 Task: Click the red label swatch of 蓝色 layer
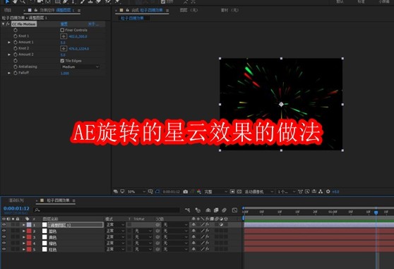tap(29, 231)
